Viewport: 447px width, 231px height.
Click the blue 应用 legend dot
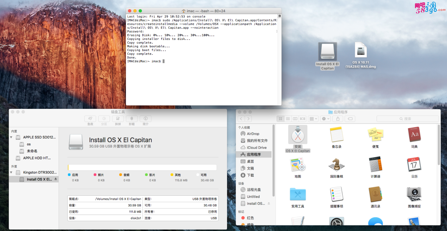pyautogui.click(x=69, y=175)
